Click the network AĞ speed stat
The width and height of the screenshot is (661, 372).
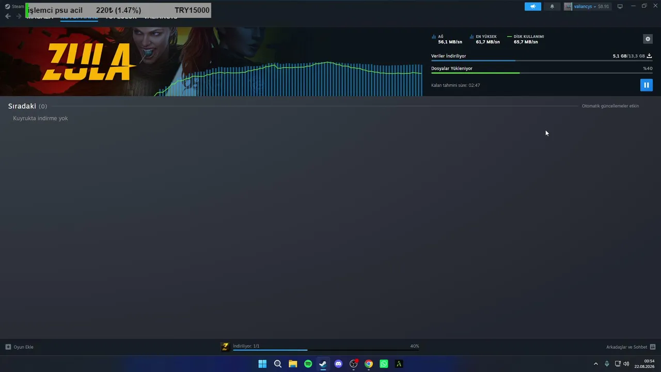point(447,39)
